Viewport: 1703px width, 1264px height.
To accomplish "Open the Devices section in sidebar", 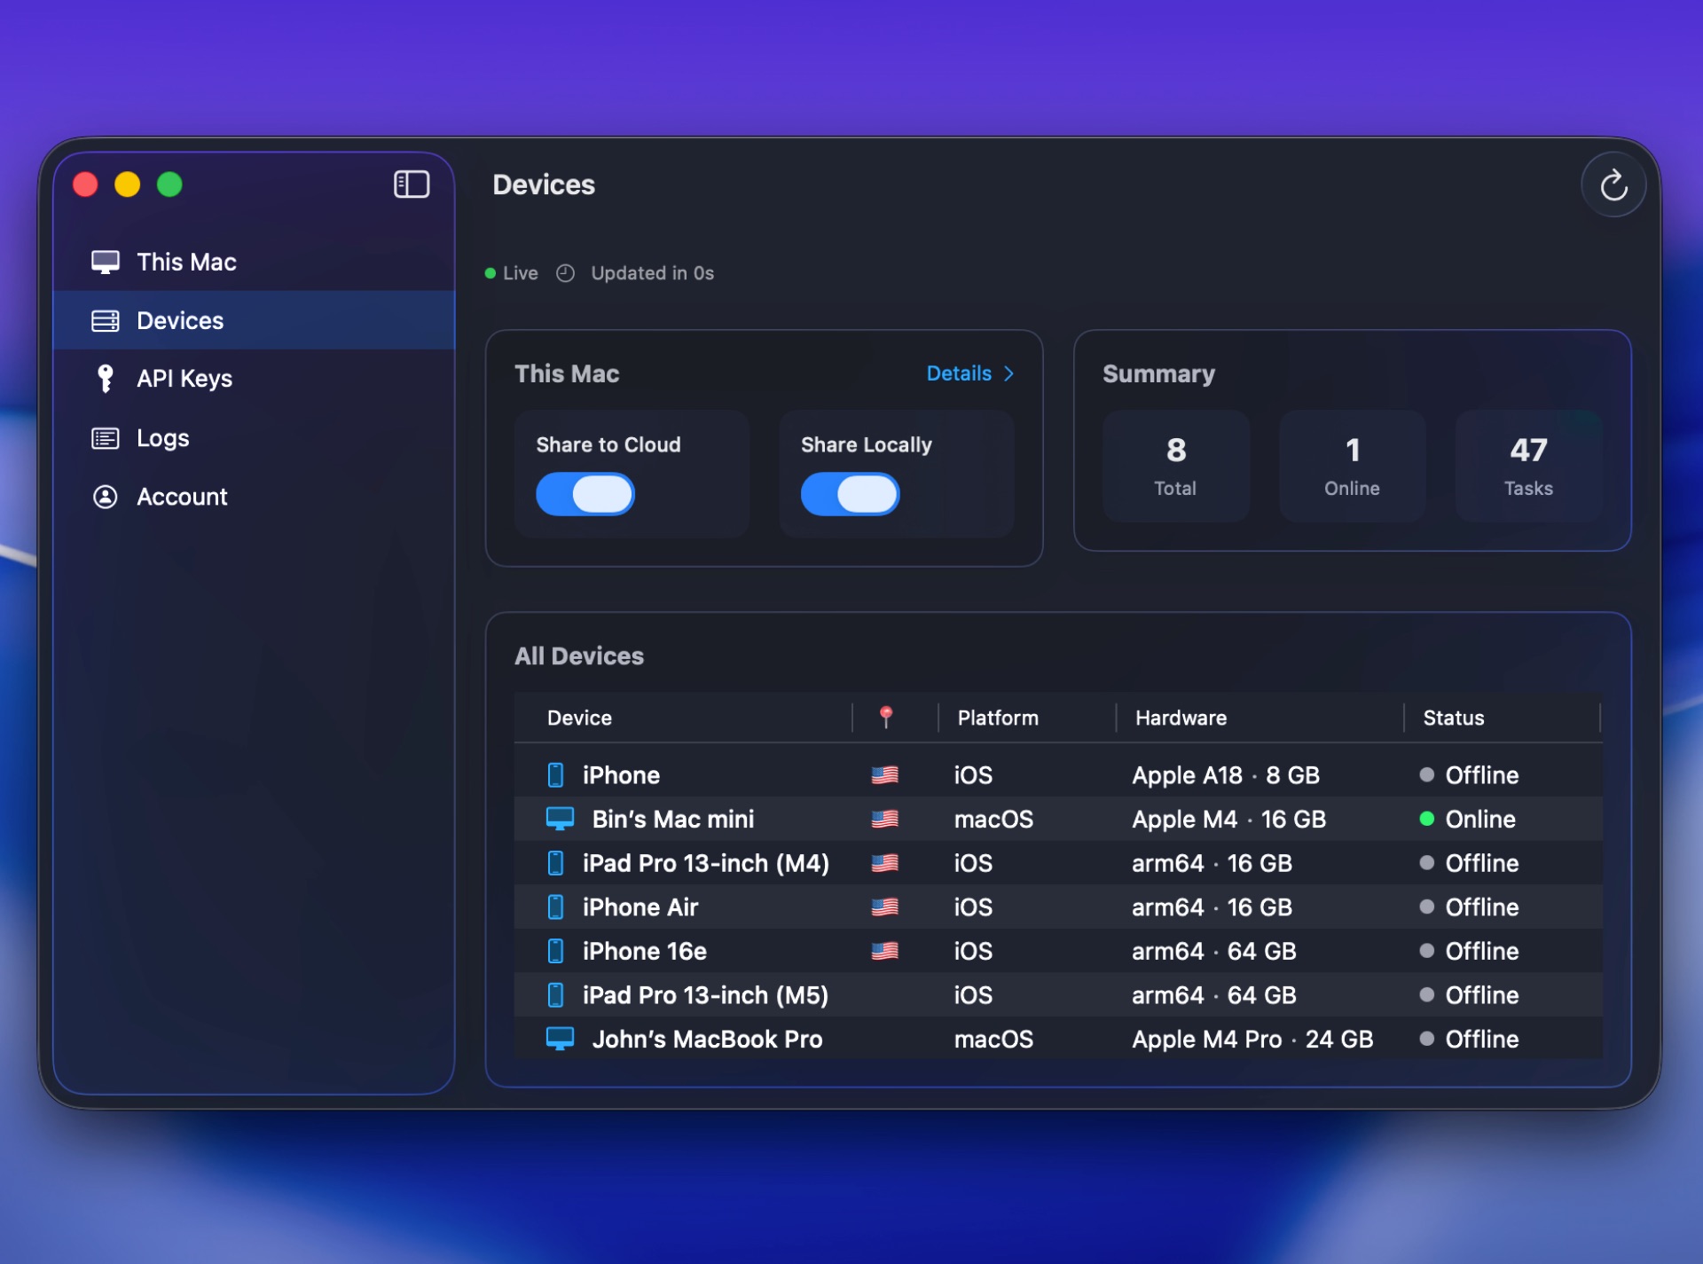I will pos(179,320).
